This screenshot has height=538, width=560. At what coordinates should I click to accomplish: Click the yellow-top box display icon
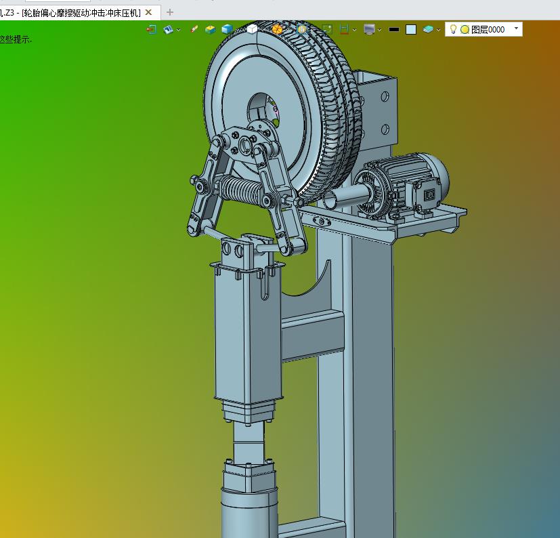coord(211,29)
